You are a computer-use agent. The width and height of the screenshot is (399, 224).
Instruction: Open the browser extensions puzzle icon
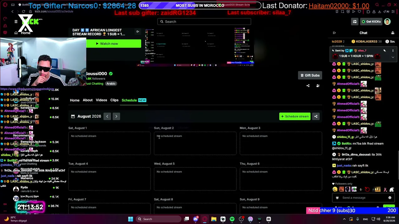pos(368,12)
